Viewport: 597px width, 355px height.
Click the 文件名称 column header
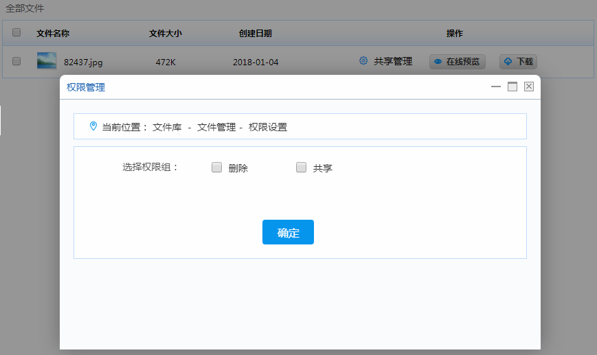53,33
